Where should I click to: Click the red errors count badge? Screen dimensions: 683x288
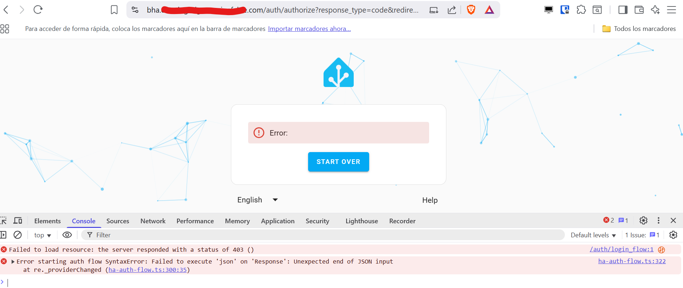point(609,220)
